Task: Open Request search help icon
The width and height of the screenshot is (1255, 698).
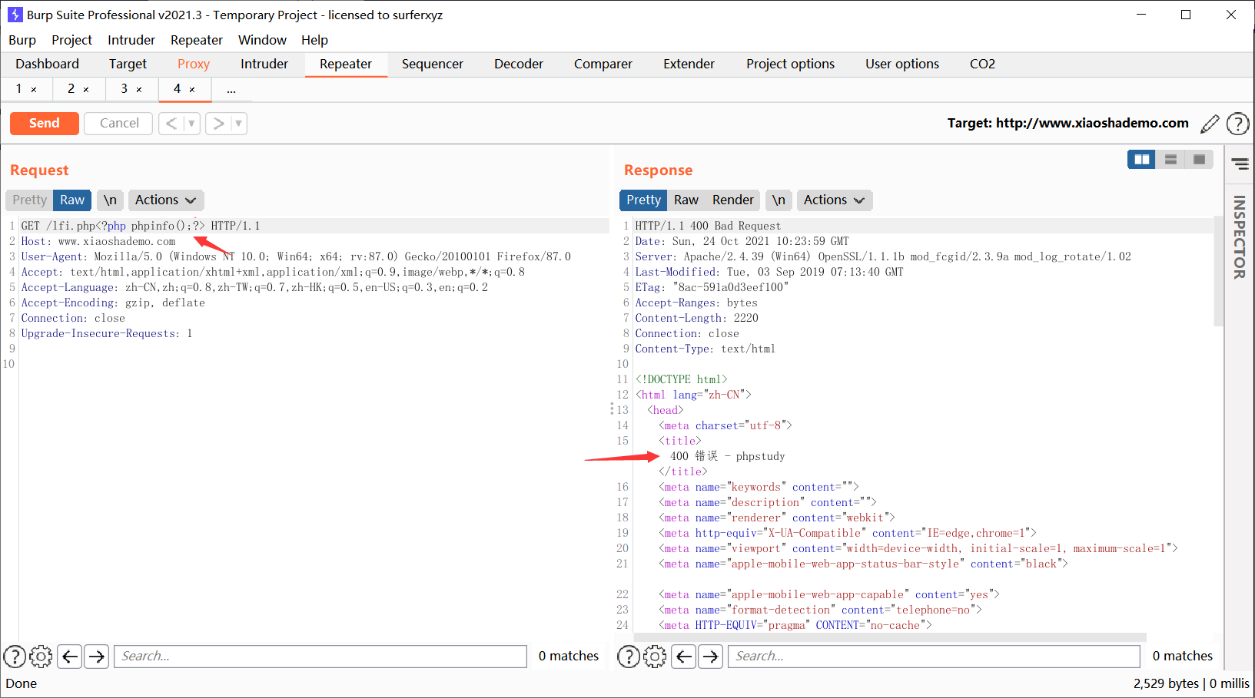Action: pos(15,657)
